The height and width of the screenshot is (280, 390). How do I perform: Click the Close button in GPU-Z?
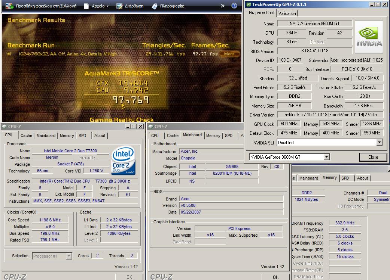click(x=373, y=157)
